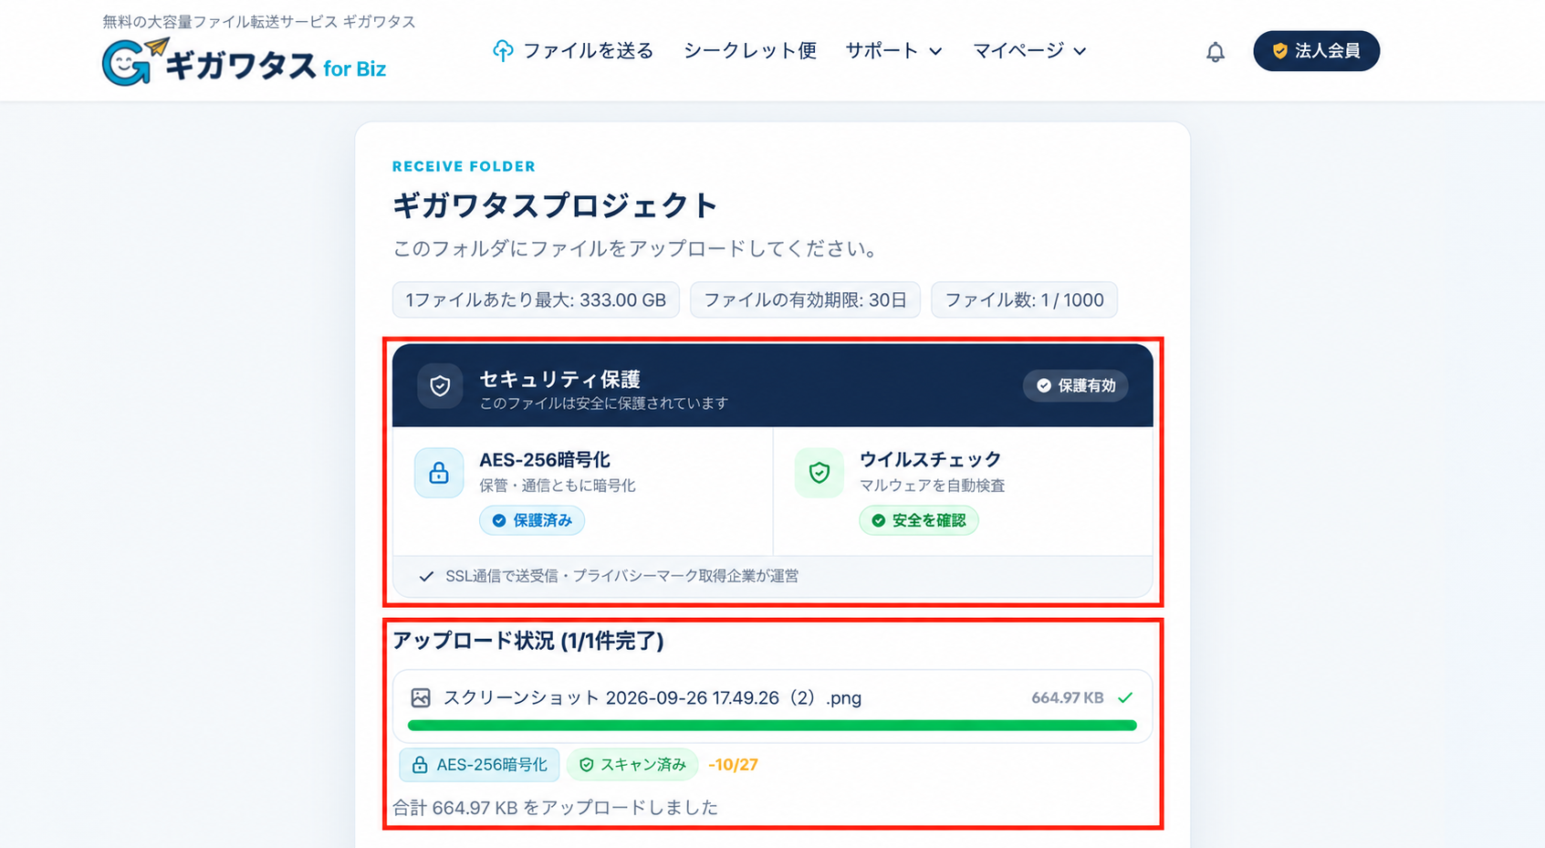This screenshot has height=848, width=1545.
Task: Click the 法人会員 button
Action: [x=1316, y=51]
